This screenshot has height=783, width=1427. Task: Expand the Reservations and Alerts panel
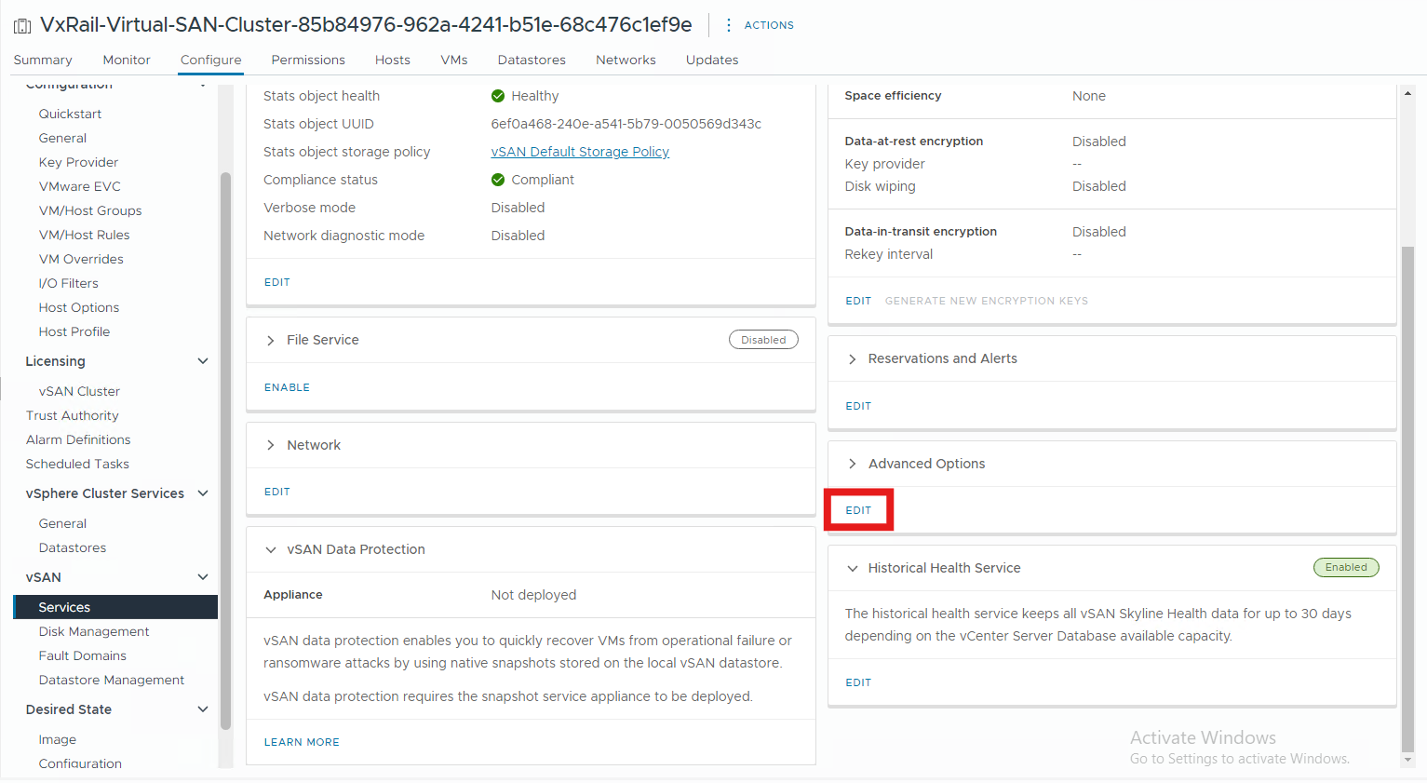[x=853, y=359]
